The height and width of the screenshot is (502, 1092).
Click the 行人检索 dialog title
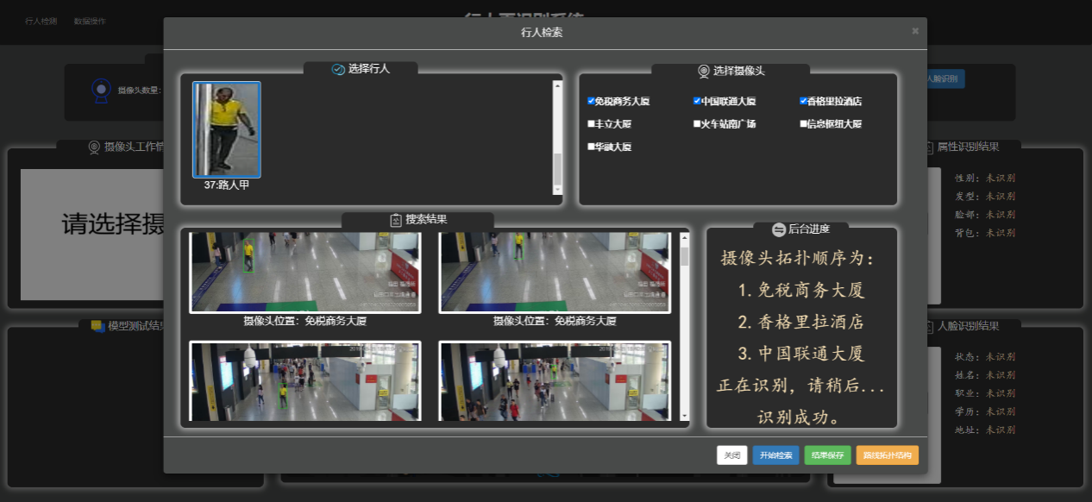tap(543, 33)
